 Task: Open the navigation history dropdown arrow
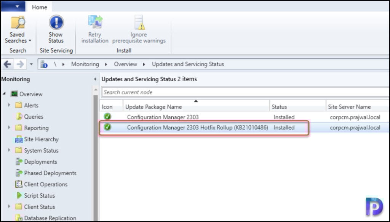[x=31, y=64]
